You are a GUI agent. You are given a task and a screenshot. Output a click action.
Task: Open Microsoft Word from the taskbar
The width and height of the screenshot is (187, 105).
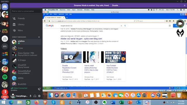point(113,102)
